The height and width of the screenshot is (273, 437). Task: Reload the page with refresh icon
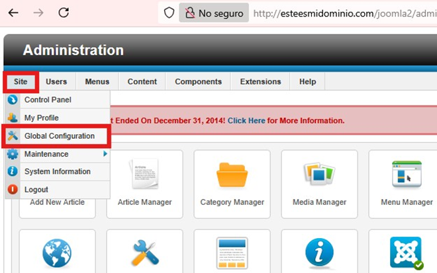click(64, 13)
